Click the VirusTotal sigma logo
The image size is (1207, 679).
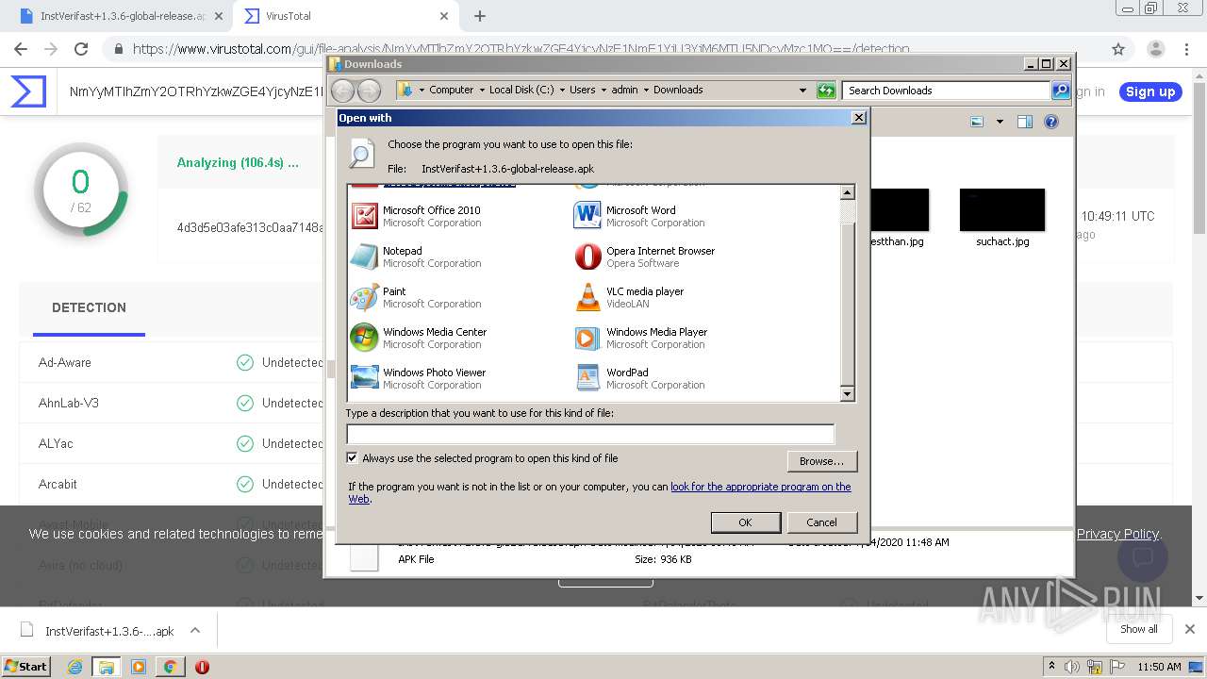pyautogui.click(x=28, y=91)
